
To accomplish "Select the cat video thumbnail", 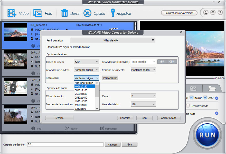I will (16, 115).
